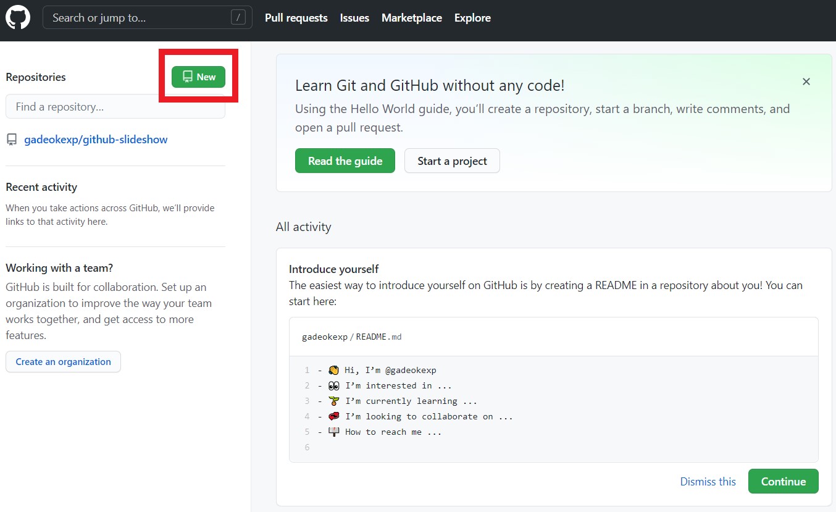Open the GitHub logo home link

(x=18, y=18)
